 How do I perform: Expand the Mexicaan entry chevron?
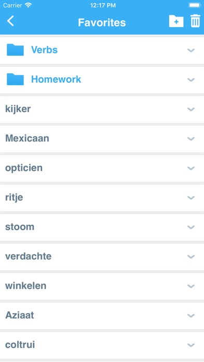(x=191, y=139)
